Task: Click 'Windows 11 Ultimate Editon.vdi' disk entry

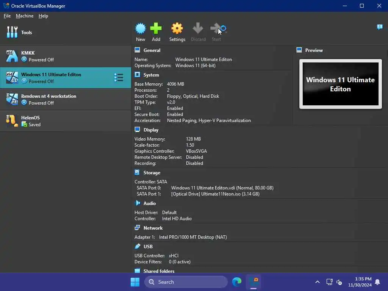Action: pyautogui.click(x=222, y=188)
